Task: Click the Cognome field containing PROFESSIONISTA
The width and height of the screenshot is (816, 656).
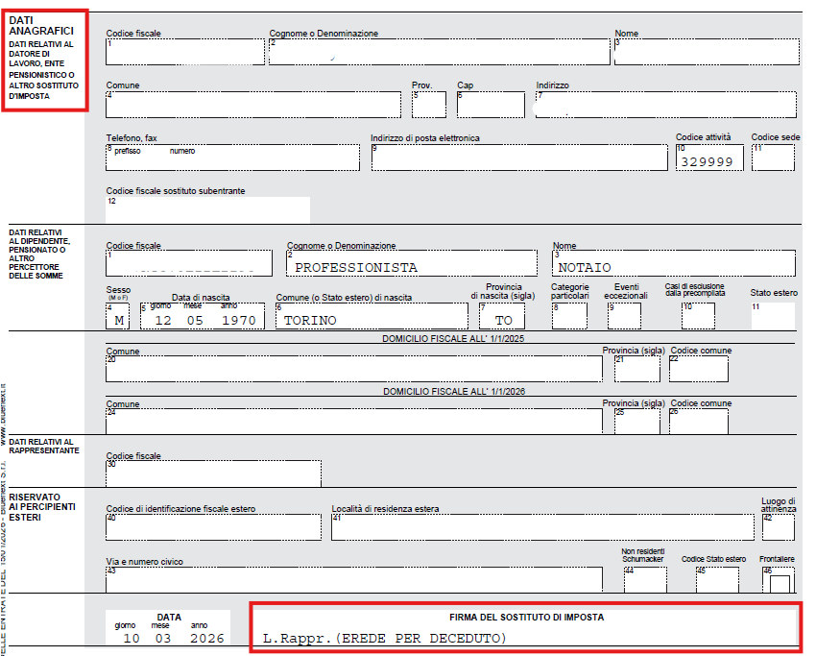Action: point(412,263)
